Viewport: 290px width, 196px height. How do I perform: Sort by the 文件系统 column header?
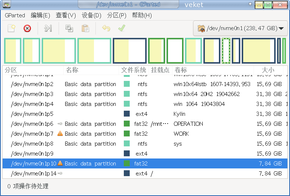click(133, 70)
